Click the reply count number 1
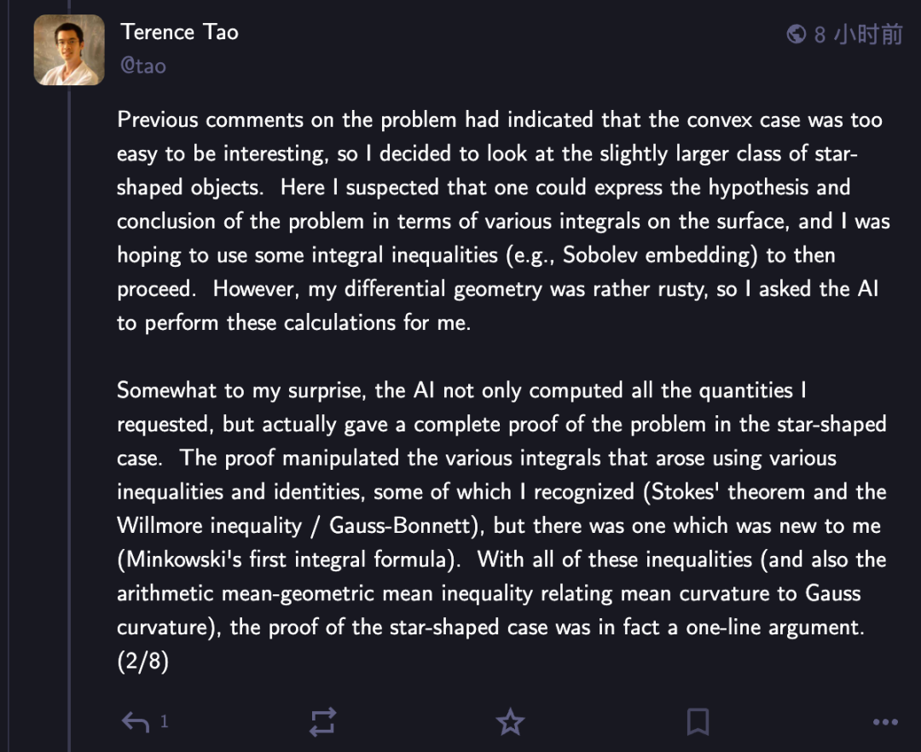921x752 pixels. tap(165, 722)
